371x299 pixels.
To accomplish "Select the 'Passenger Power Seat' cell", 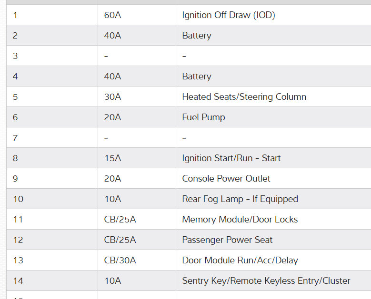I will (227, 240).
